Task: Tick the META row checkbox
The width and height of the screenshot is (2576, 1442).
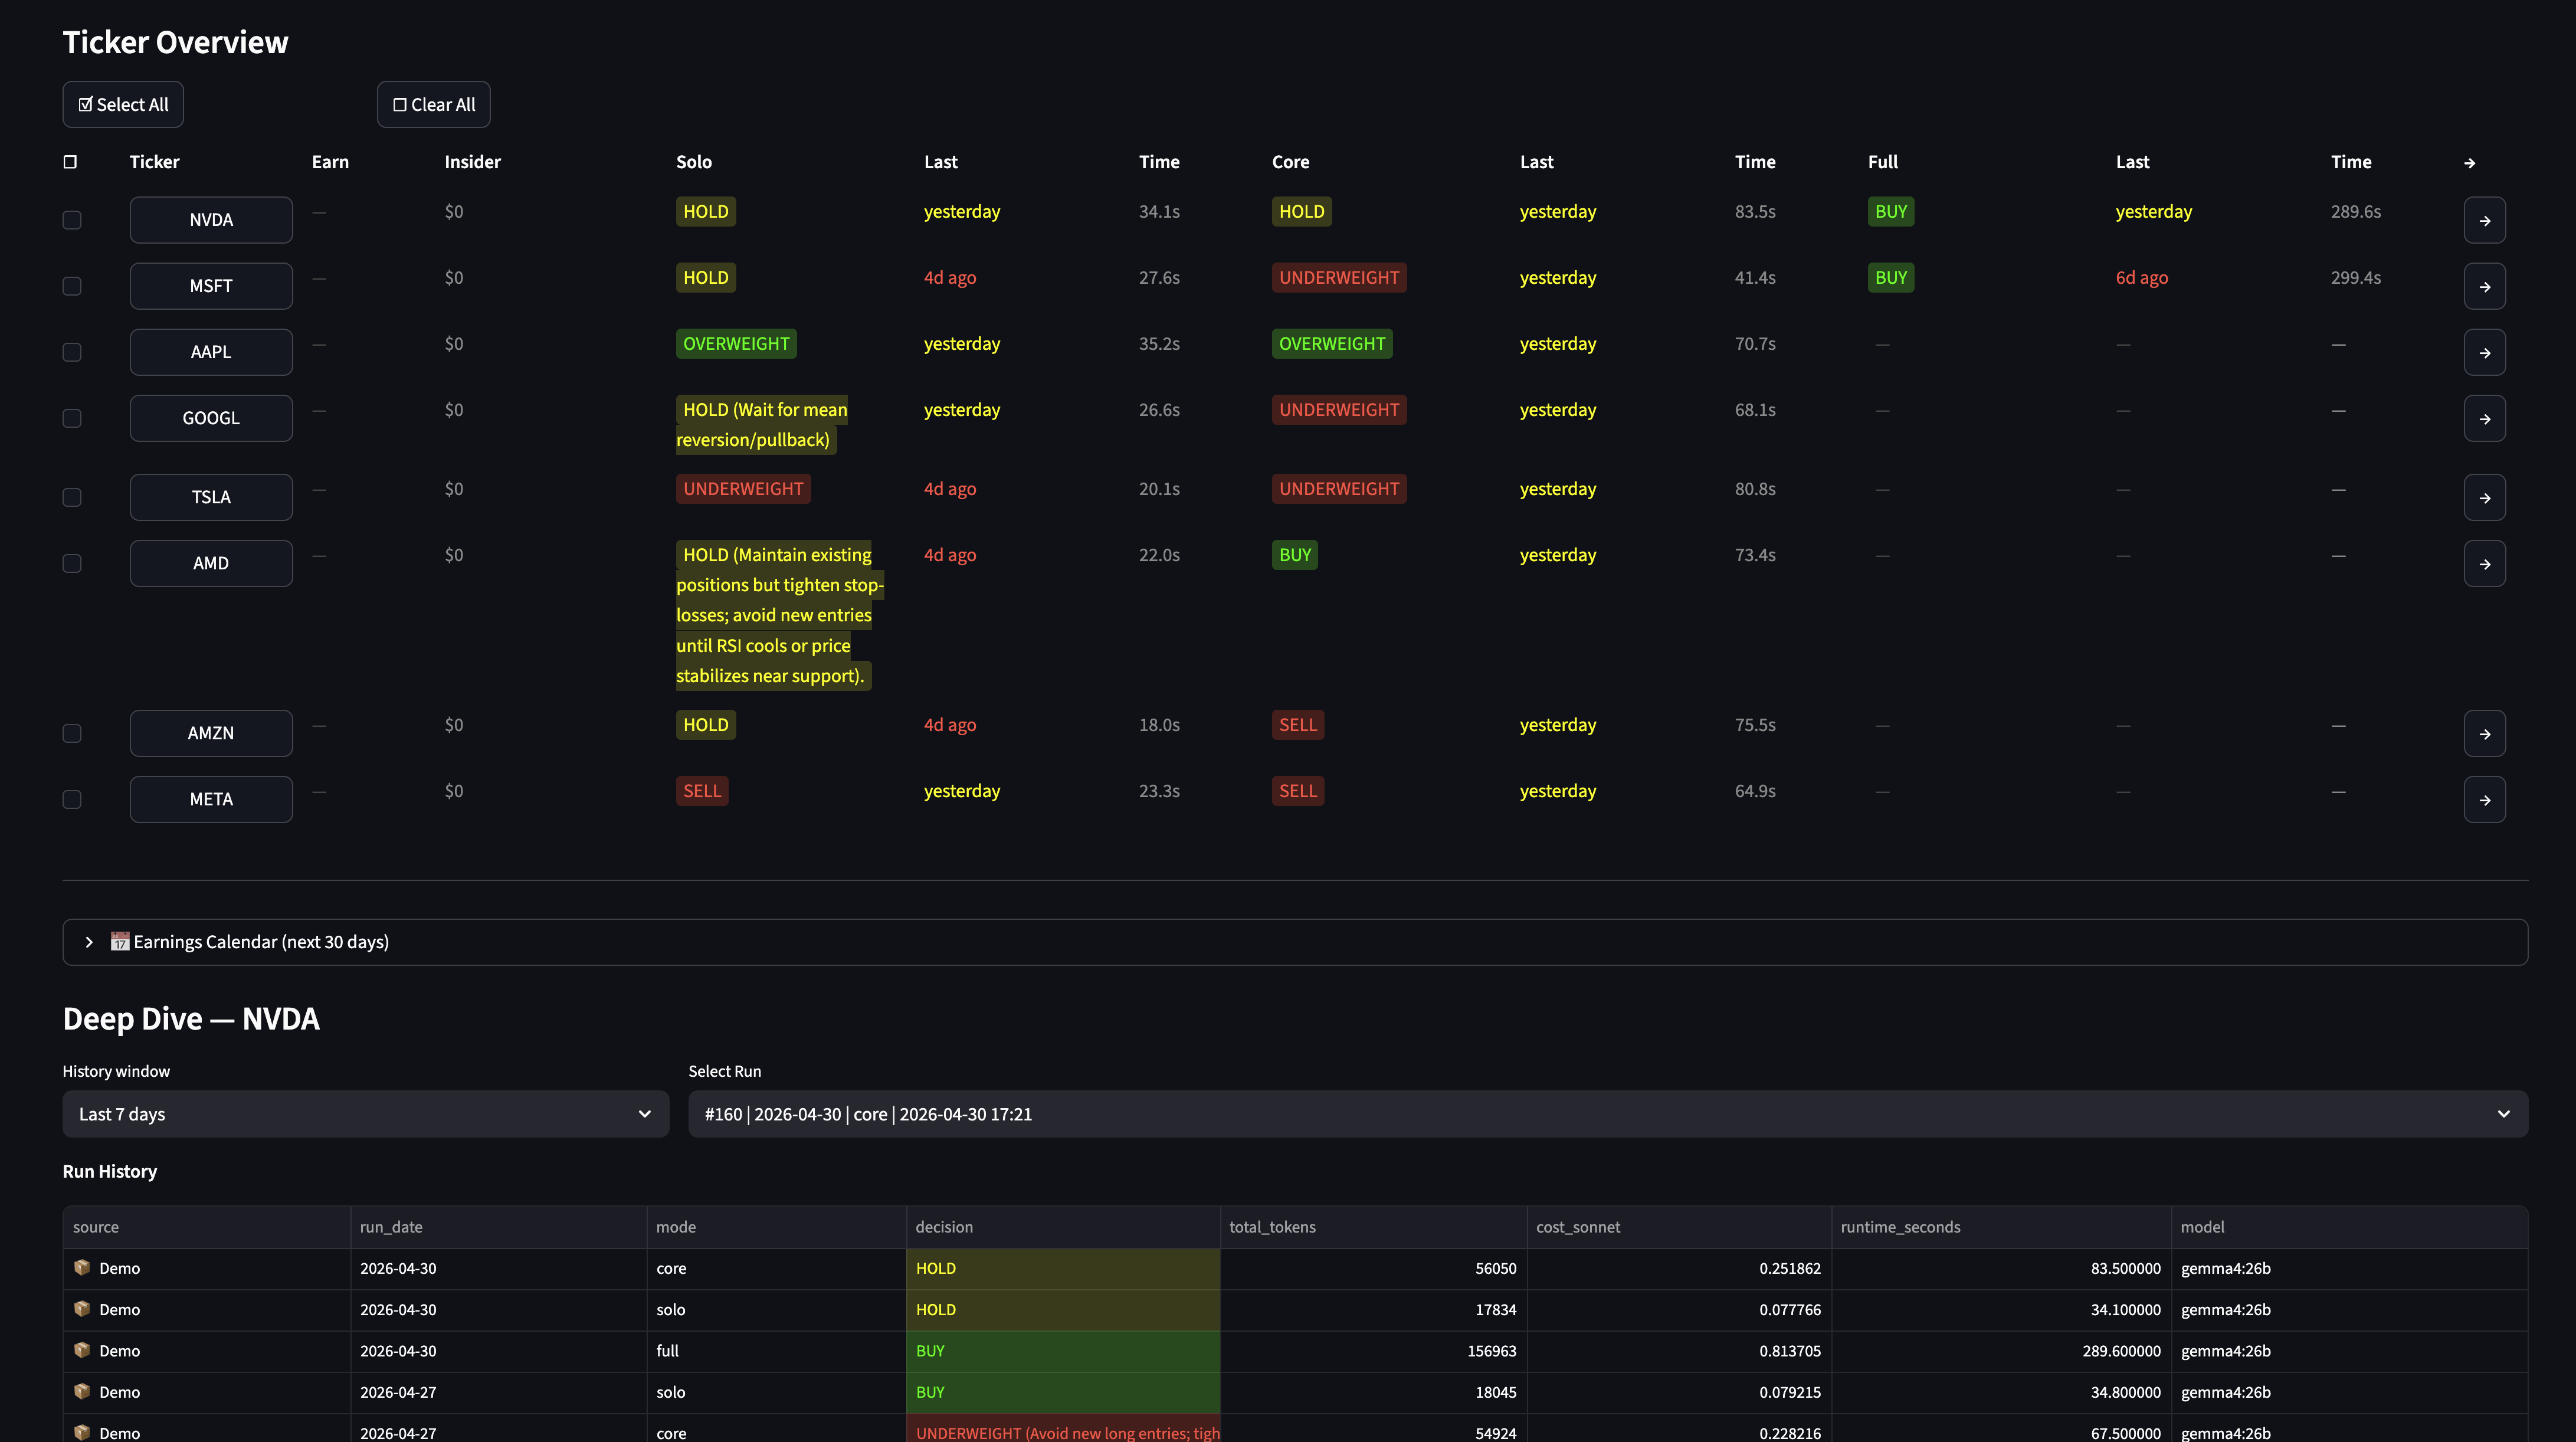Action: point(72,799)
